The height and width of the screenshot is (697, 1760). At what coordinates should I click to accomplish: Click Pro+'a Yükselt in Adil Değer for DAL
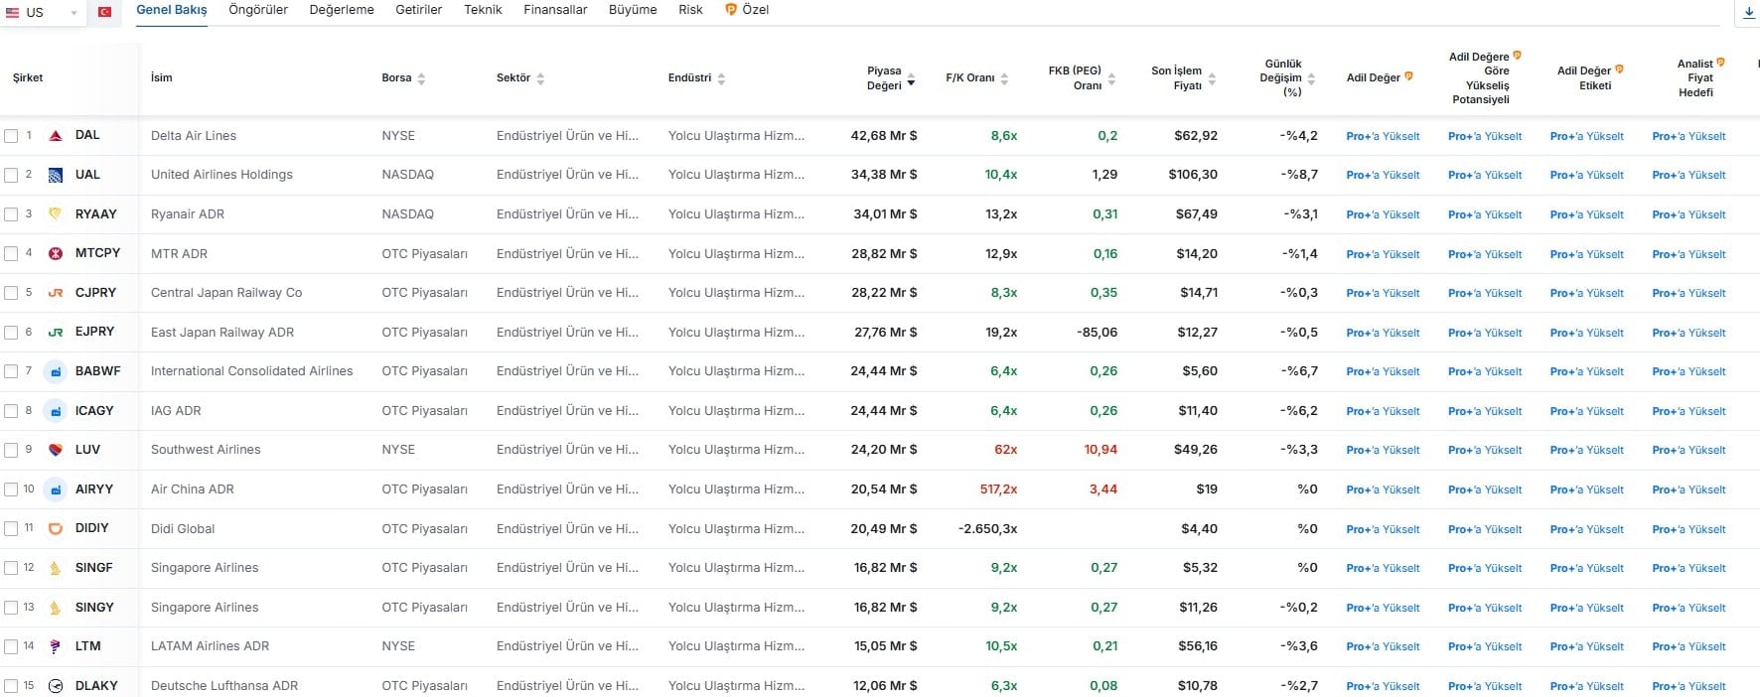pyautogui.click(x=1383, y=136)
